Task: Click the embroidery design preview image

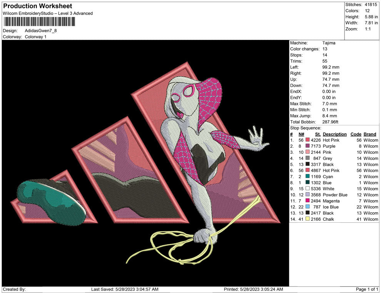Action: [x=145, y=163]
